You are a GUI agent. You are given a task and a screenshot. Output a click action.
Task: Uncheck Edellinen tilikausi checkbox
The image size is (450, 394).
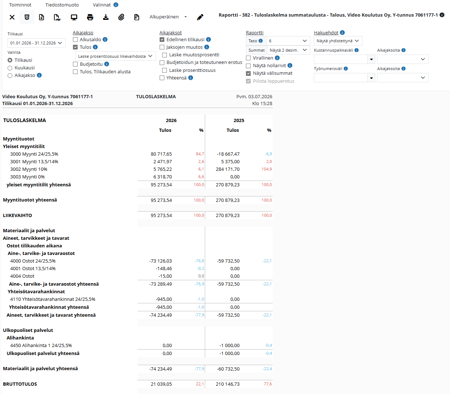162,39
